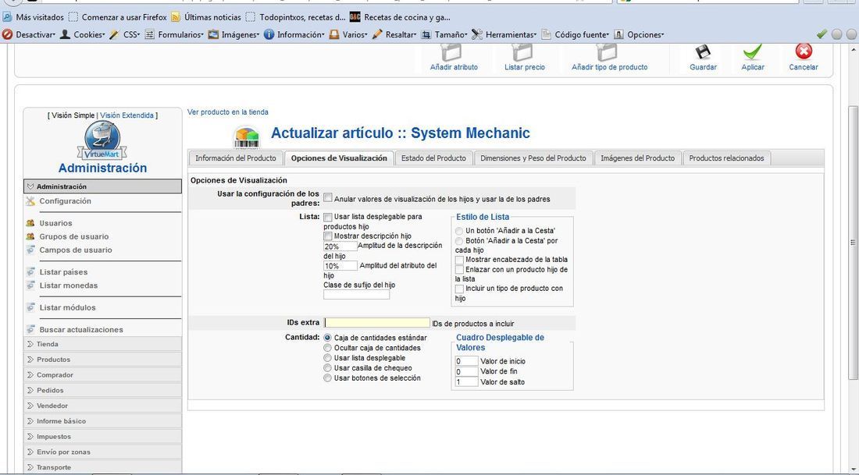
Task: Save with the Guardar floppy disk icon
Action: 703,52
